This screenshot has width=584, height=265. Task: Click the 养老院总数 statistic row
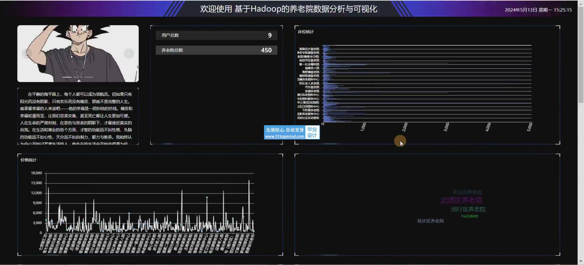click(217, 50)
